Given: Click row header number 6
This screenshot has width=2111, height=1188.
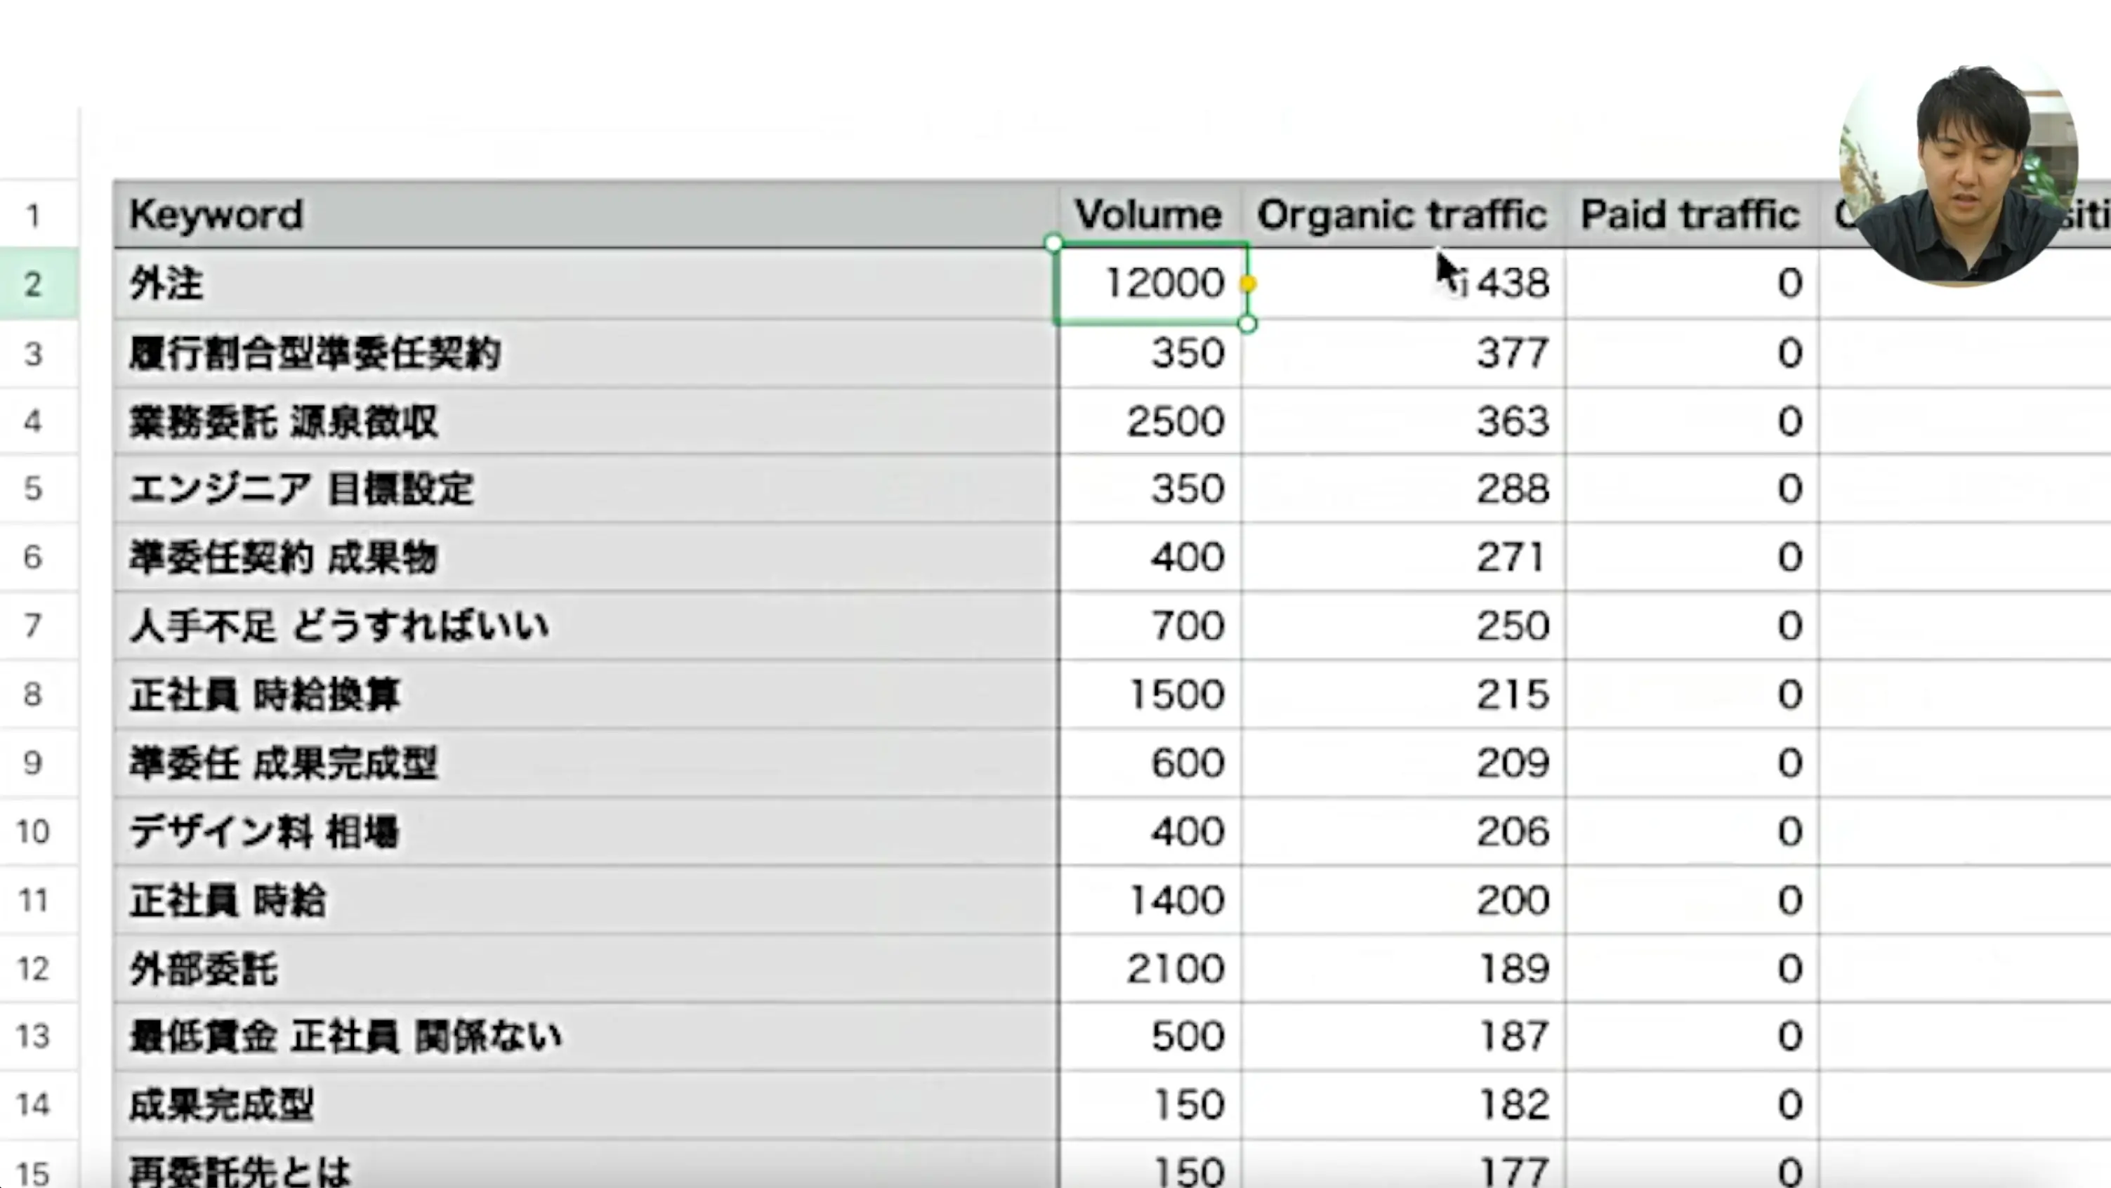Looking at the screenshot, I should click(x=33, y=557).
